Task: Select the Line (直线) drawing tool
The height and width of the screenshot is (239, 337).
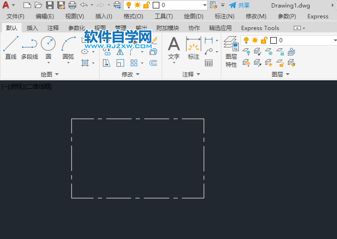Action: click(x=11, y=48)
